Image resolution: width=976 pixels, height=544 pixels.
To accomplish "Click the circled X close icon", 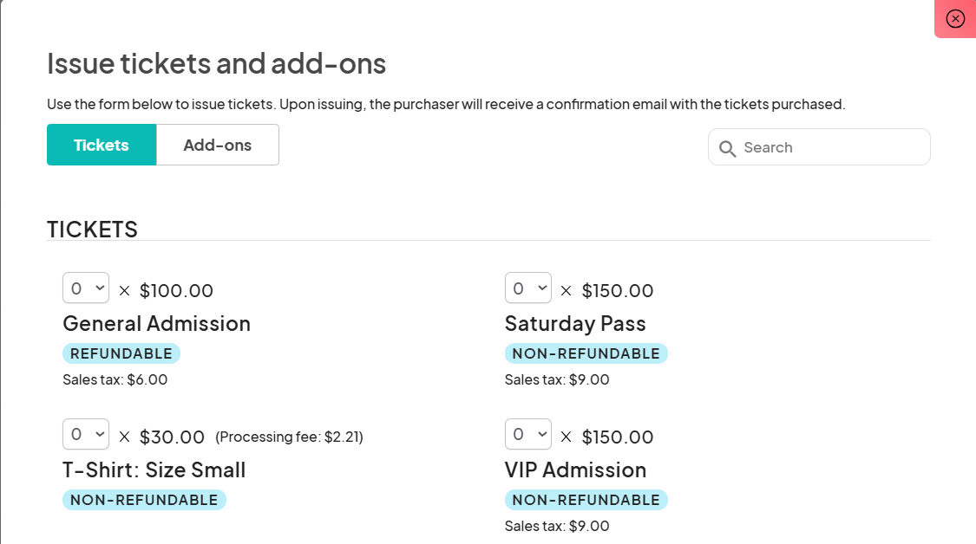I will (x=955, y=18).
